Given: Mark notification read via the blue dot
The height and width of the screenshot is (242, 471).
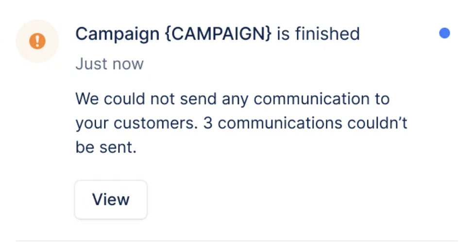Looking at the screenshot, I should click(x=444, y=33).
